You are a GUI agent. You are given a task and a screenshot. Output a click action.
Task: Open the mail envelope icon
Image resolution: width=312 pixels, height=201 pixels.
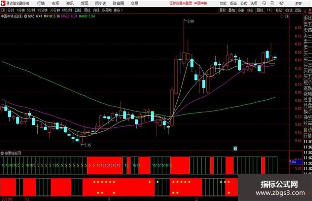pos(281,3)
